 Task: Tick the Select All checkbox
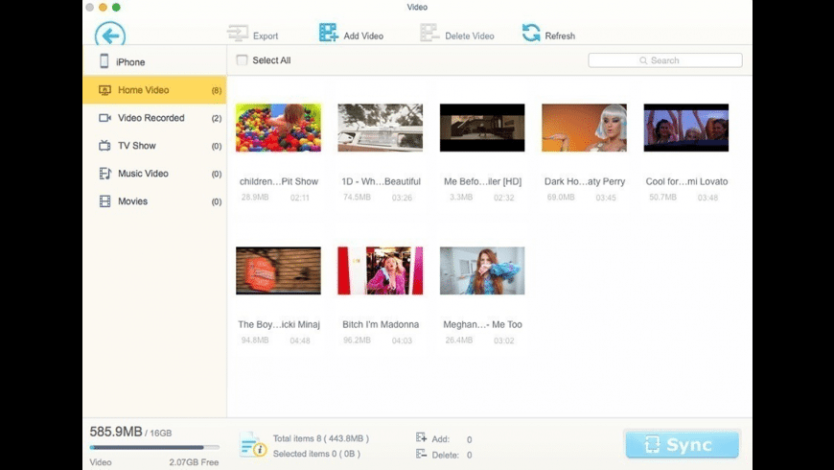pyautogui.click(x=242, y=60)
